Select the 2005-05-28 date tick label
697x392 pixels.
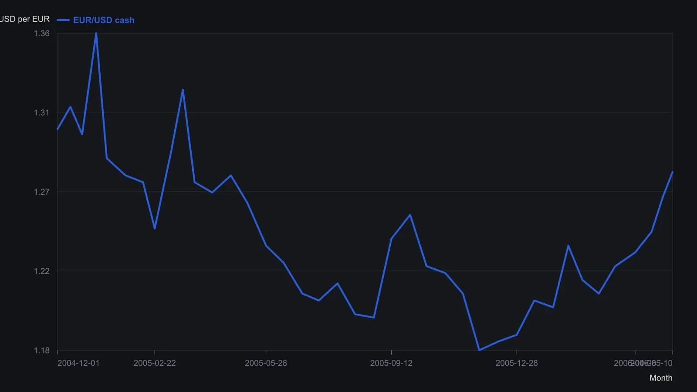pyautogui.click(x=266, y=363)
